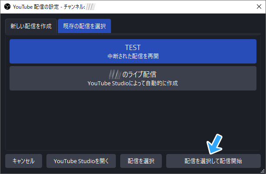The height and width of the screenshot is (174, 266).
Task: Click the 配信を選択 button
Action: [141, 161]
